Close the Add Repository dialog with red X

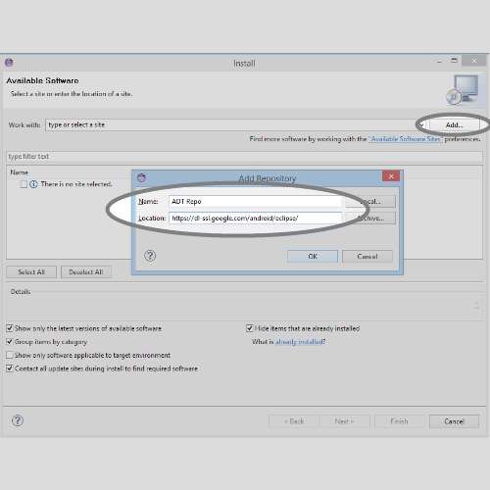391,176
